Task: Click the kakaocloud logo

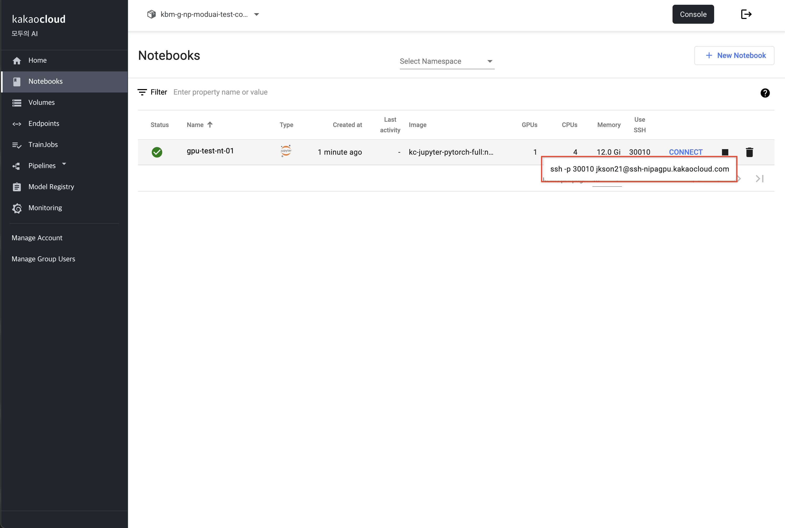Action: point(39,19)
